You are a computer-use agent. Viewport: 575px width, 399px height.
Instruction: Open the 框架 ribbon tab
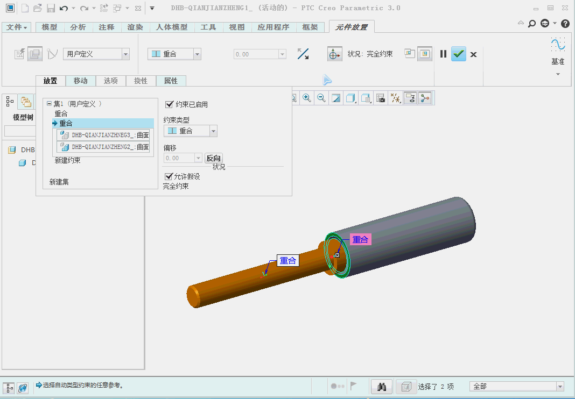pyautogui.click(x=310, y=27)
